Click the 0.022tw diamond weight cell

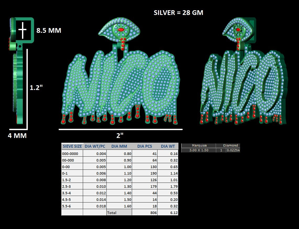(233, 150)
